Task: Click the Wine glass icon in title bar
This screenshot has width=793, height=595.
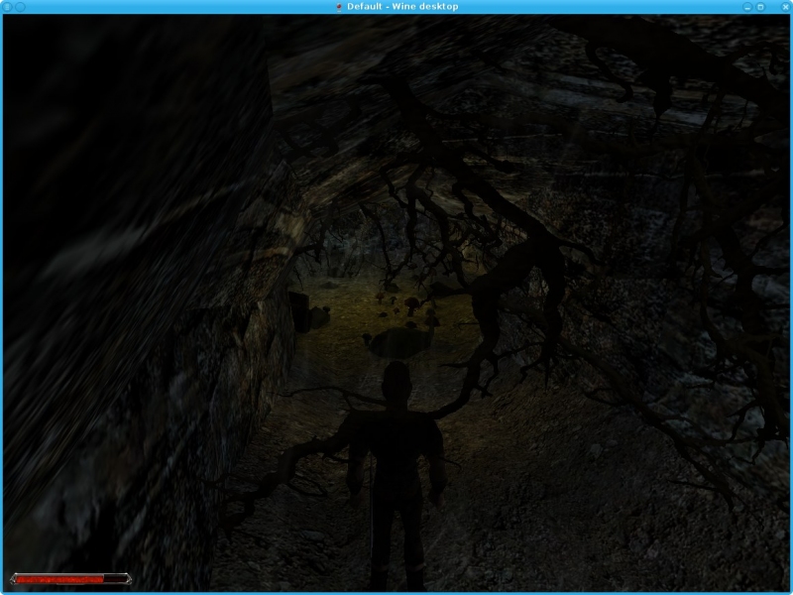Action: (x=339, y=7)
